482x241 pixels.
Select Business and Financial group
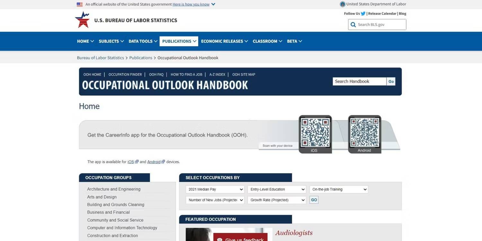pos(109,212)
